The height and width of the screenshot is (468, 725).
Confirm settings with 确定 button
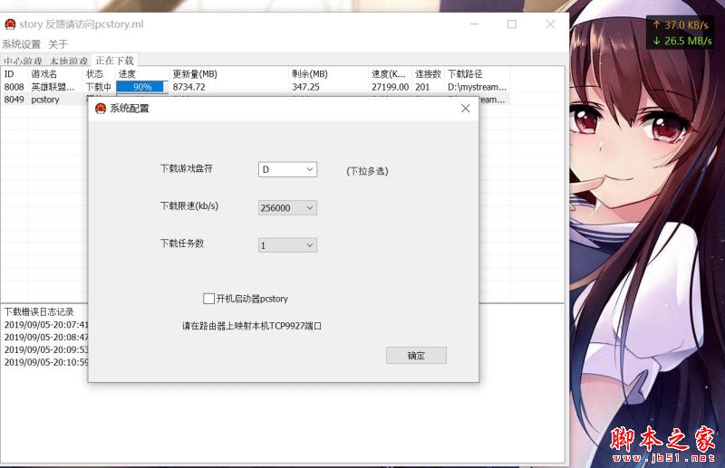click(416, 355)
